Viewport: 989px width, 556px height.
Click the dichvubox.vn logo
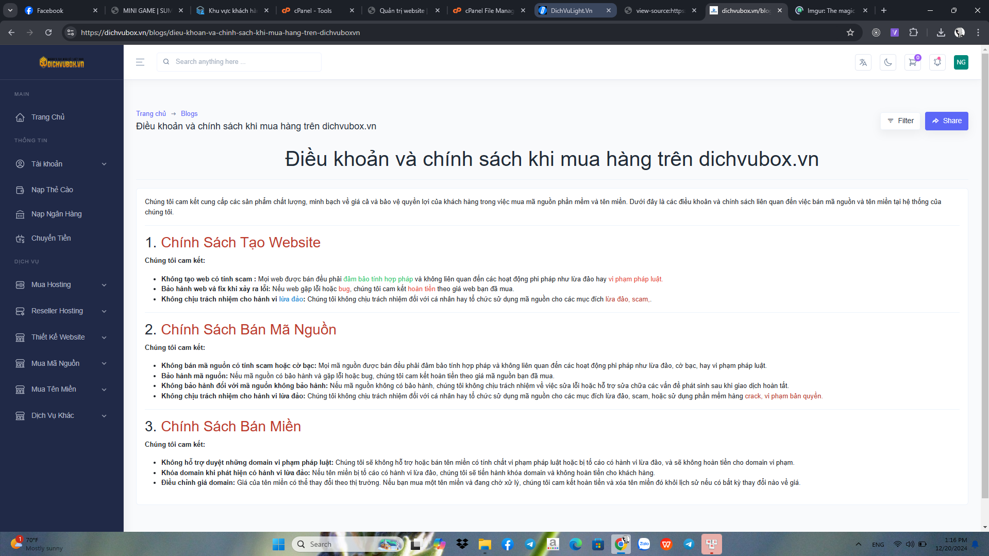point(62,63)
